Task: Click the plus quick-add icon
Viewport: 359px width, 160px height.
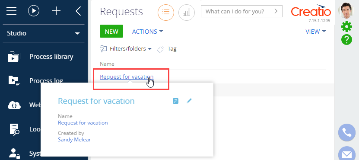Action: 56,11
